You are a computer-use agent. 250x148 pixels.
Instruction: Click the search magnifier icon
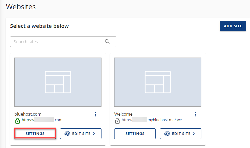(107, 42)
